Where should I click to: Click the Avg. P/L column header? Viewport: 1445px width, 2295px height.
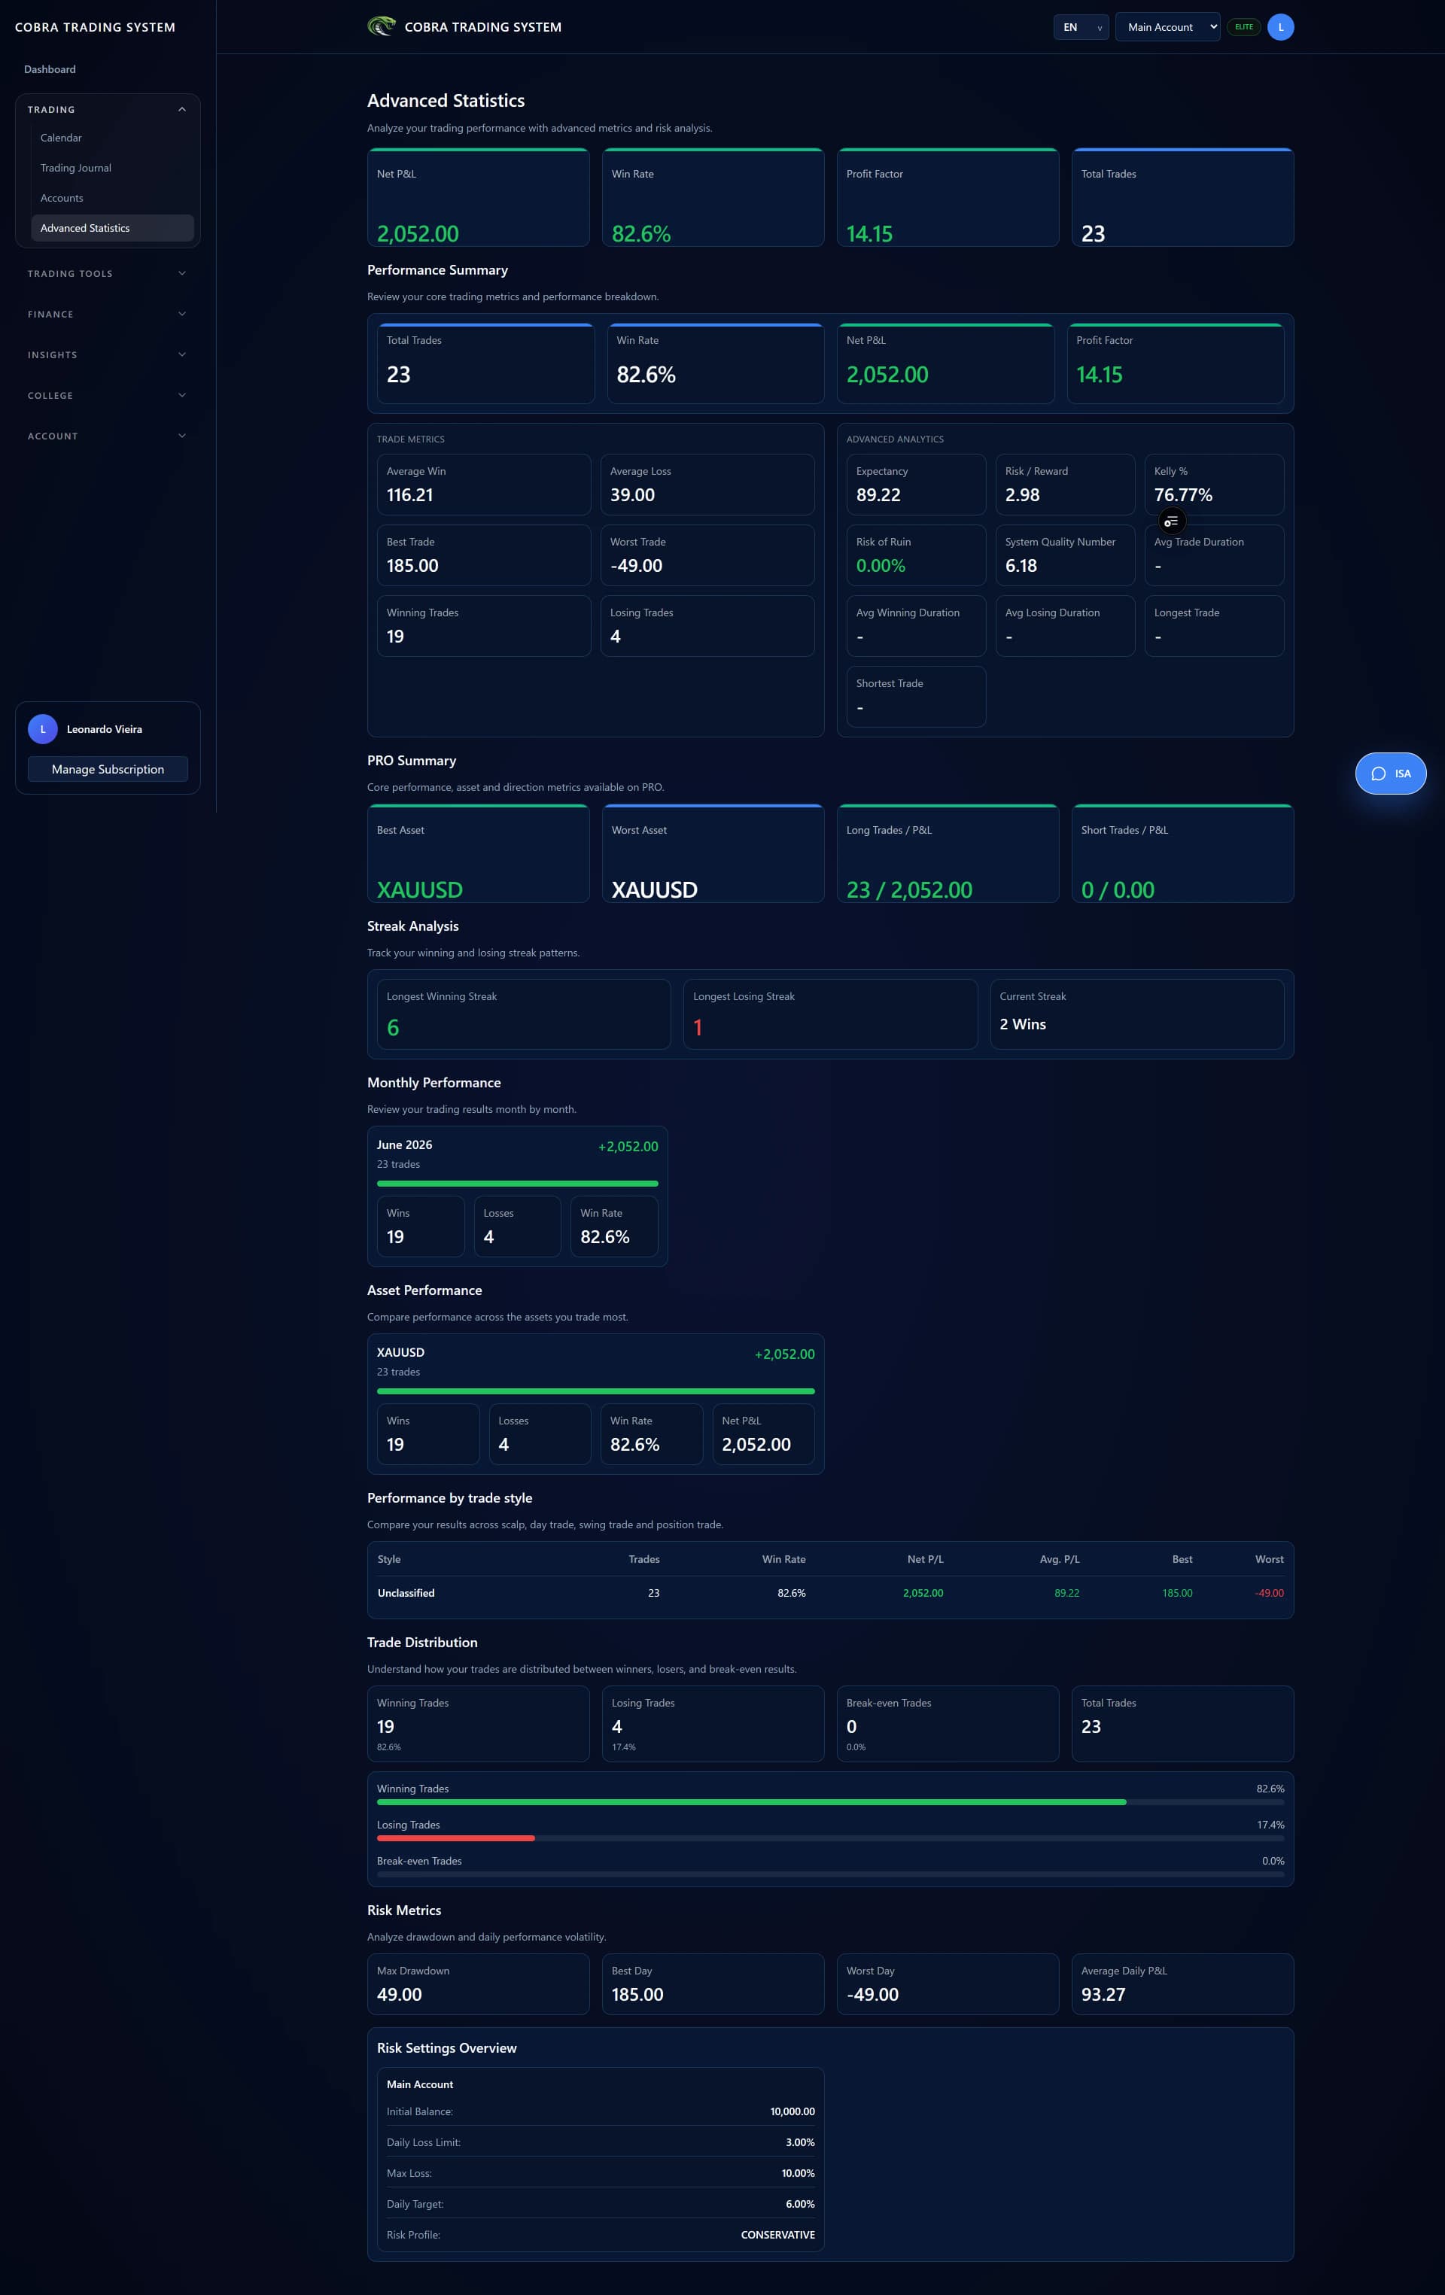pos(1059,1559)
